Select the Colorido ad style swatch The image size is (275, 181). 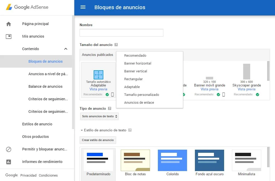coord(172,160)
